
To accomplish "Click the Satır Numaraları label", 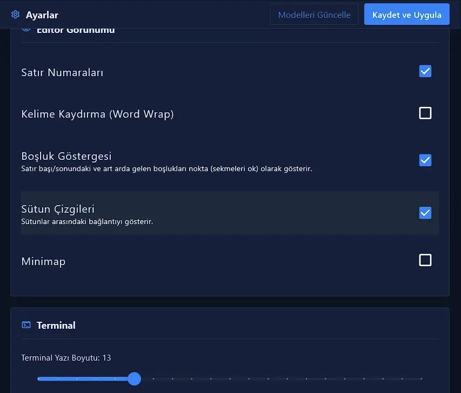I will point(62,72).
